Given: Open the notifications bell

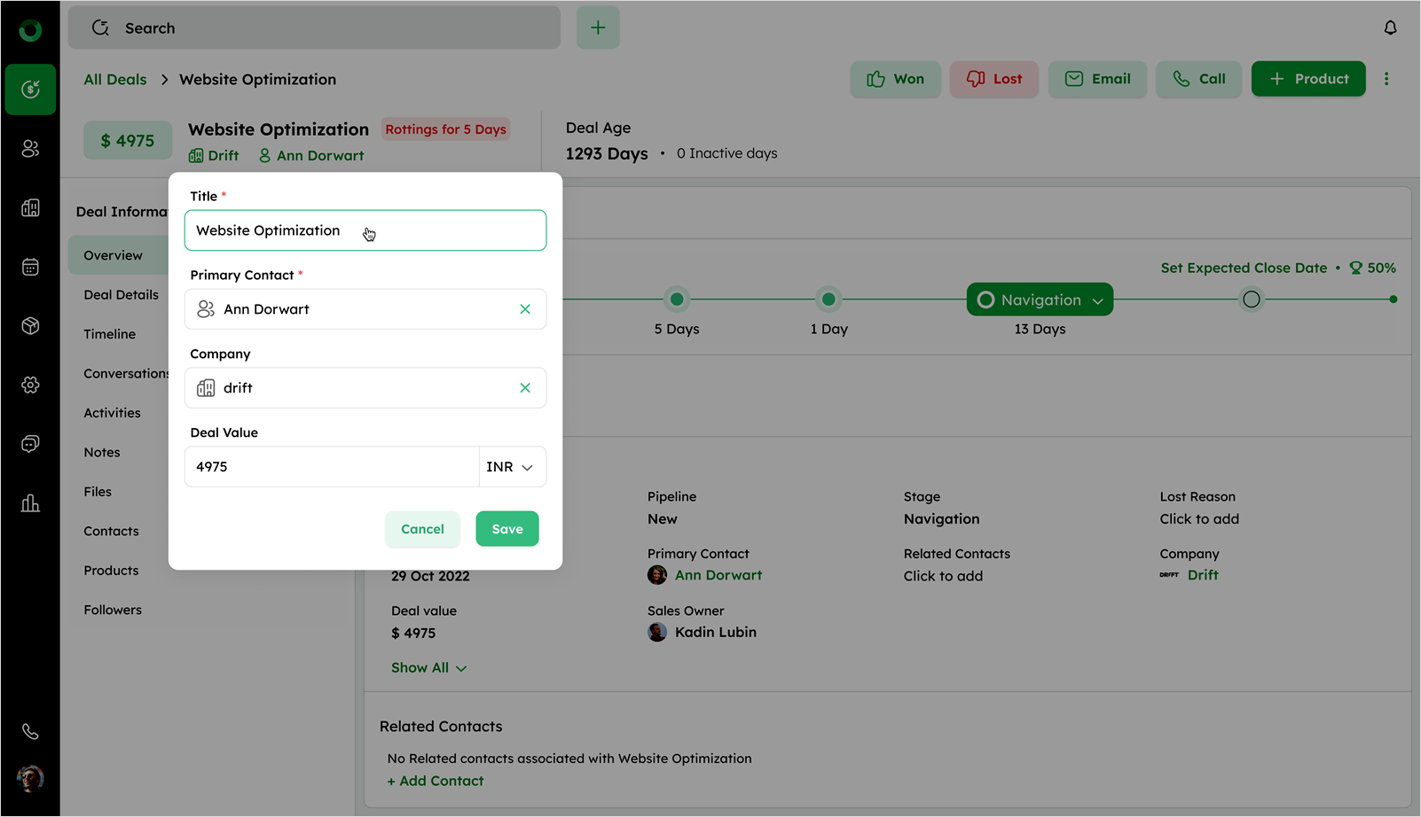Looking at the screenshot, I should [1390, 28].
